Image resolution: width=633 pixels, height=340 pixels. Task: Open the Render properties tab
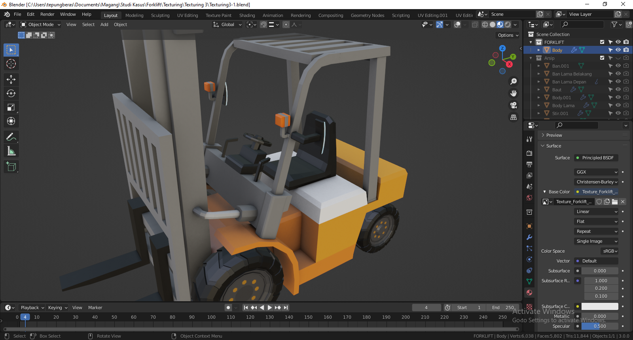tap(529, 153)
